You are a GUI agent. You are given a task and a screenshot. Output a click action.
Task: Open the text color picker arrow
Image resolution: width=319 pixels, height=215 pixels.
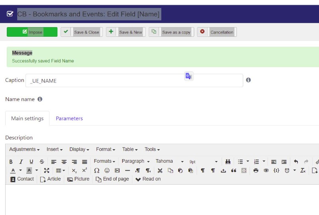point(20,170)
